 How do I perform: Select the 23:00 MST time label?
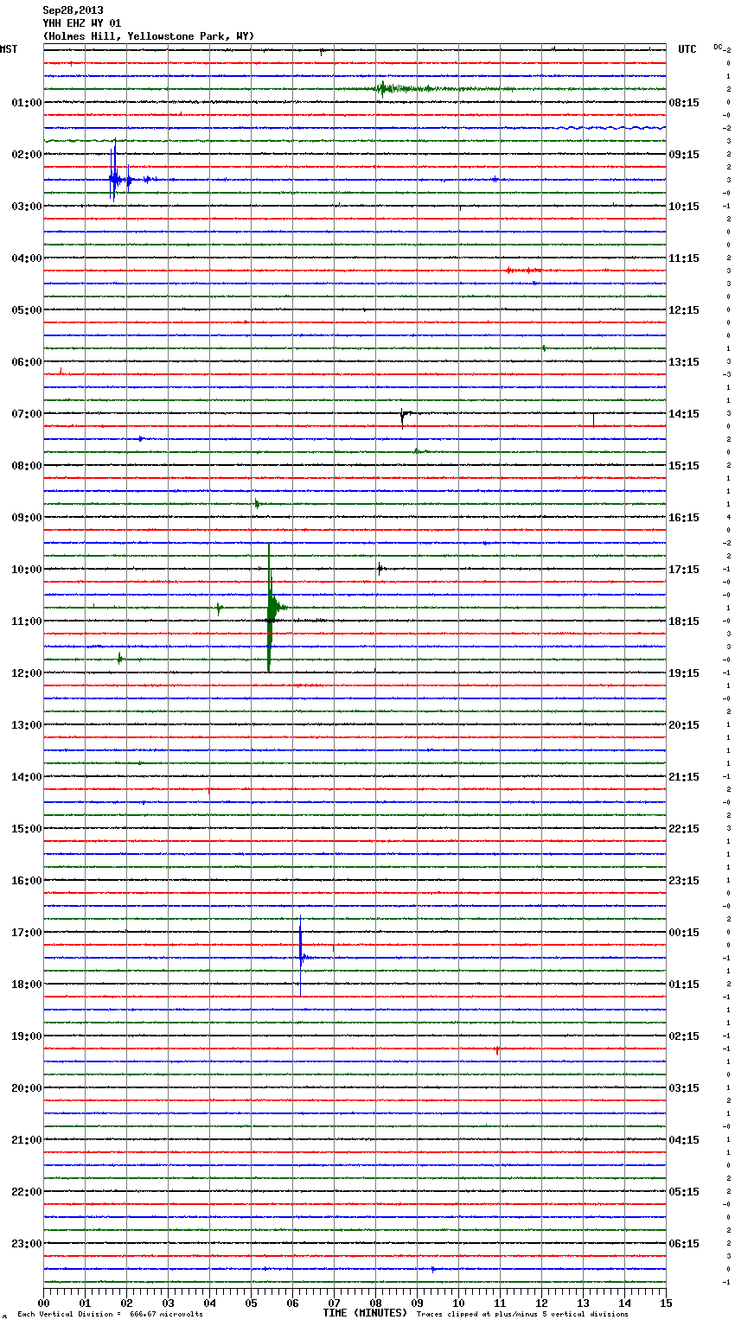tap(26, 1244)
